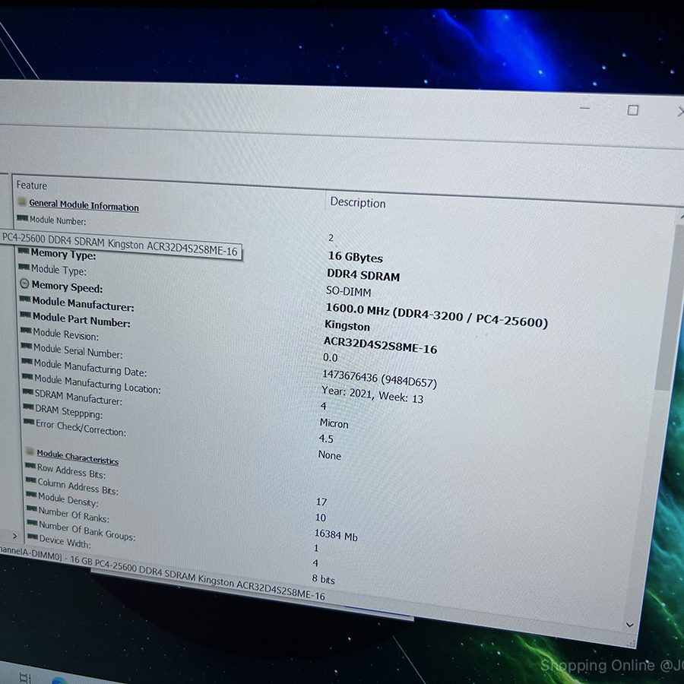Click the Row Address Bits row icon

[30, 465]
